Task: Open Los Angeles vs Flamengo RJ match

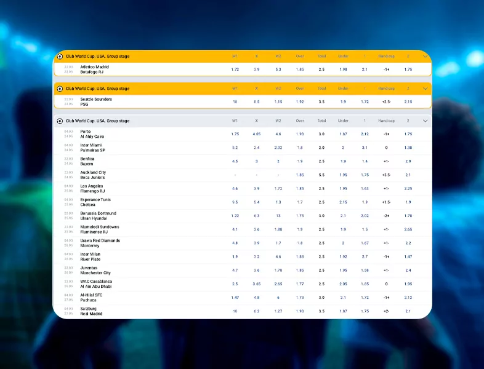Action: point(92,188)
